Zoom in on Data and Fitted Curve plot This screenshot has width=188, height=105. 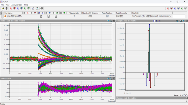[108, 21]
